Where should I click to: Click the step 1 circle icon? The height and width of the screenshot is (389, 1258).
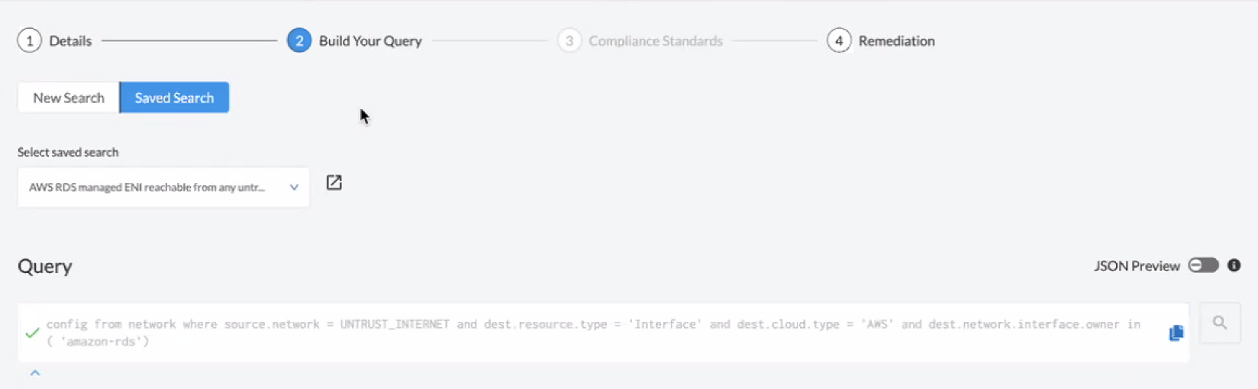(x=29, y=41)
